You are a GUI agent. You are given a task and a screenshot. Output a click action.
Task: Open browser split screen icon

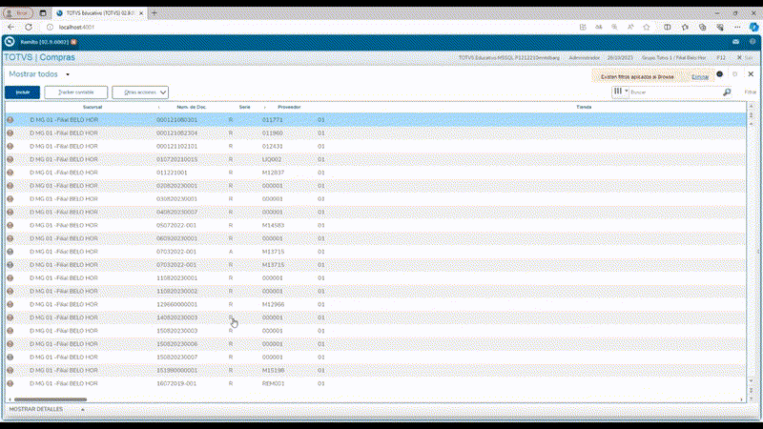pos(667,28)
